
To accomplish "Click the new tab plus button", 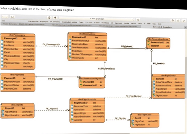I will pyautogui.click(x=186, y=28).
